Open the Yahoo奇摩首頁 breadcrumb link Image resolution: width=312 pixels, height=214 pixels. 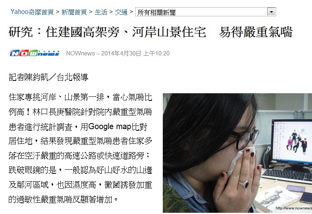(x=32, y=12)
